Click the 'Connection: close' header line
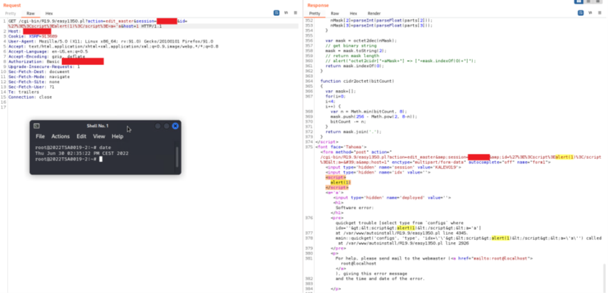608x293 pixels. 30,97
